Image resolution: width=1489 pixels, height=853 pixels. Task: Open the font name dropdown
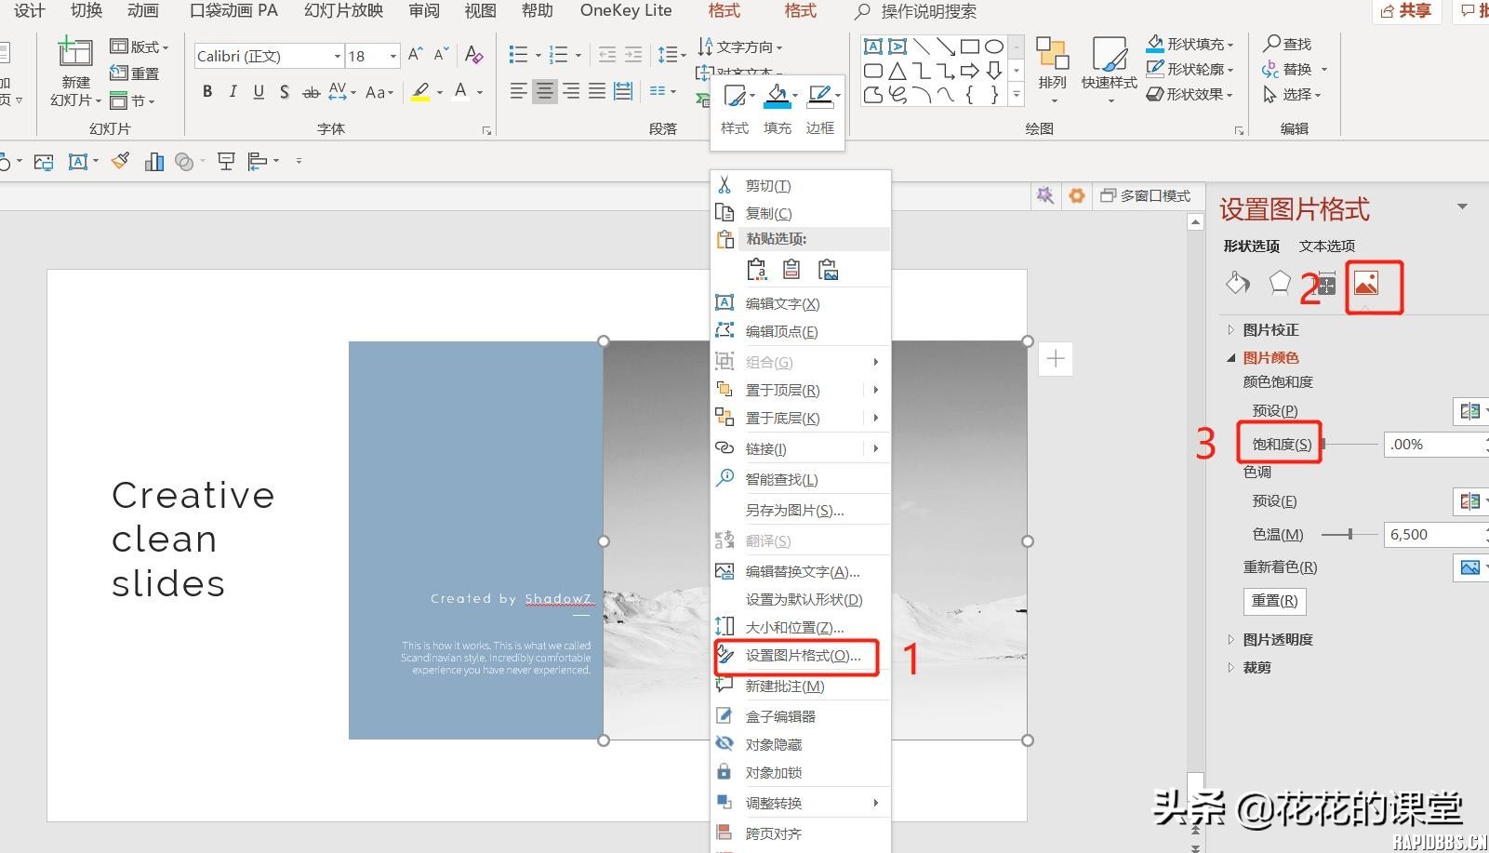tap(338, 56)
